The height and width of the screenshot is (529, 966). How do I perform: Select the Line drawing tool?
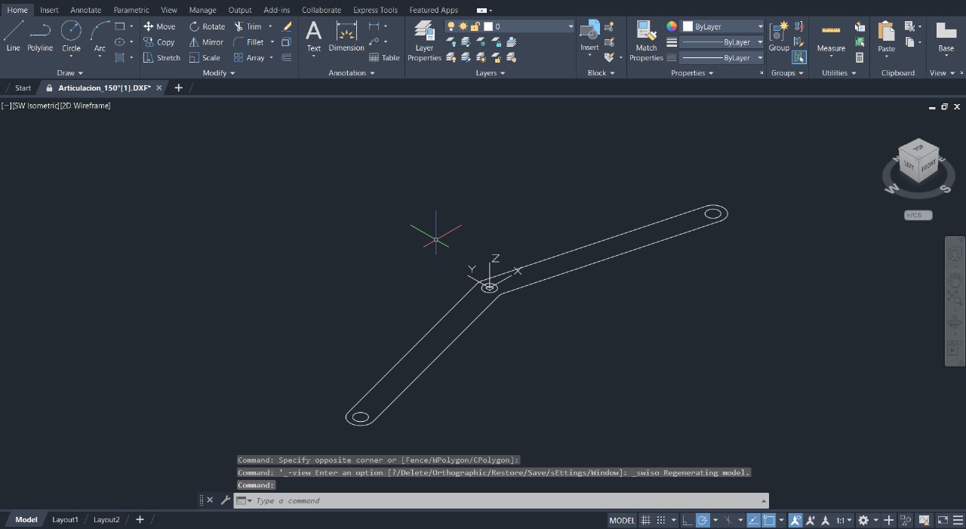click(x=14, y=36)
